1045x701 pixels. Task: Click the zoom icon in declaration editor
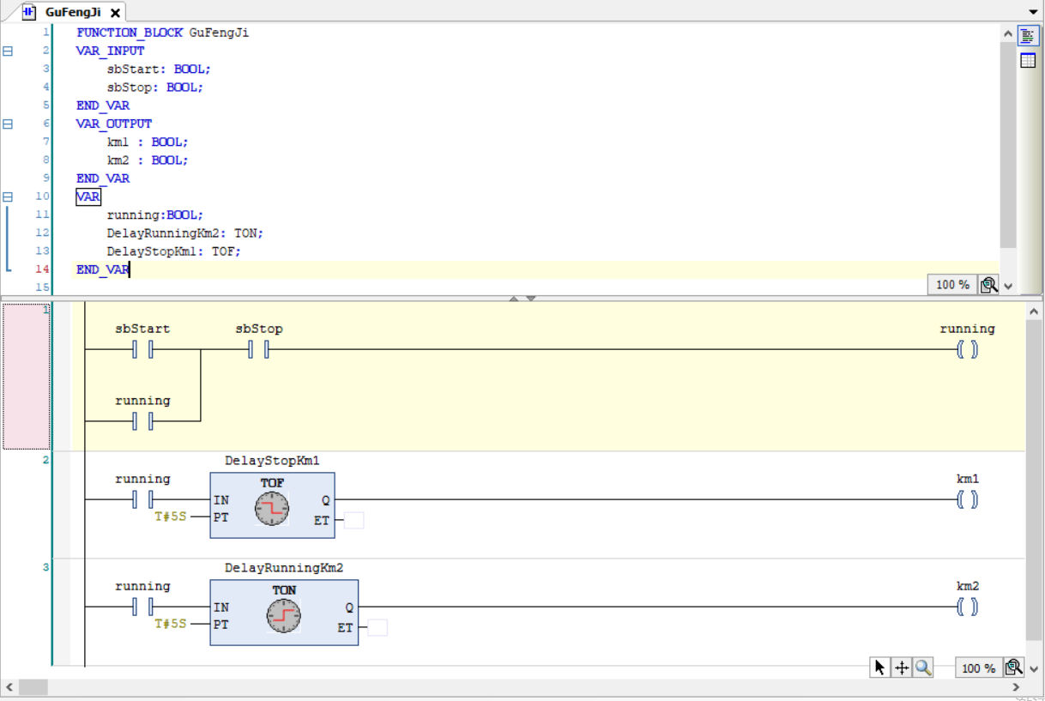click(988, 285)
